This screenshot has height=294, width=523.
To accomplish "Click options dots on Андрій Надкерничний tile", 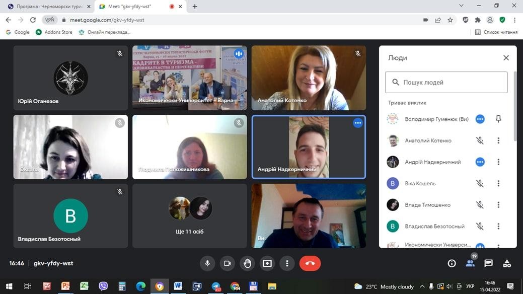I will pyautogui.click(x=357, y=123).
